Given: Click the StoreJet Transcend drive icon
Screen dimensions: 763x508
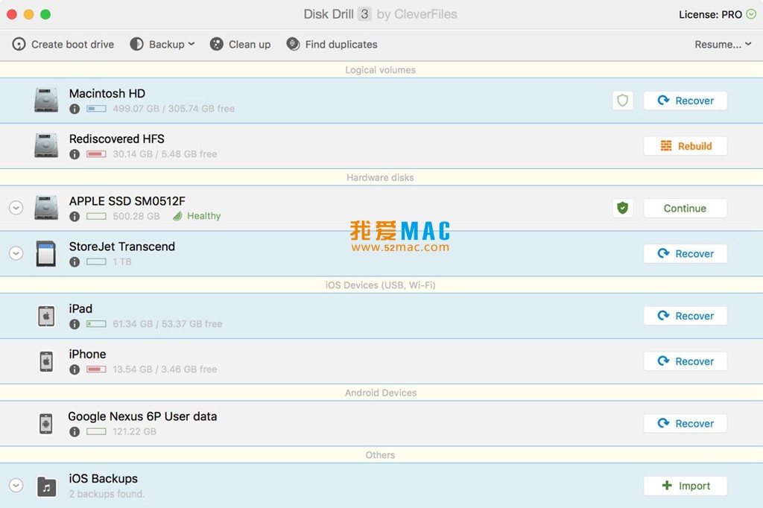Looking at the screenshot, I should (x=46, y=253).
